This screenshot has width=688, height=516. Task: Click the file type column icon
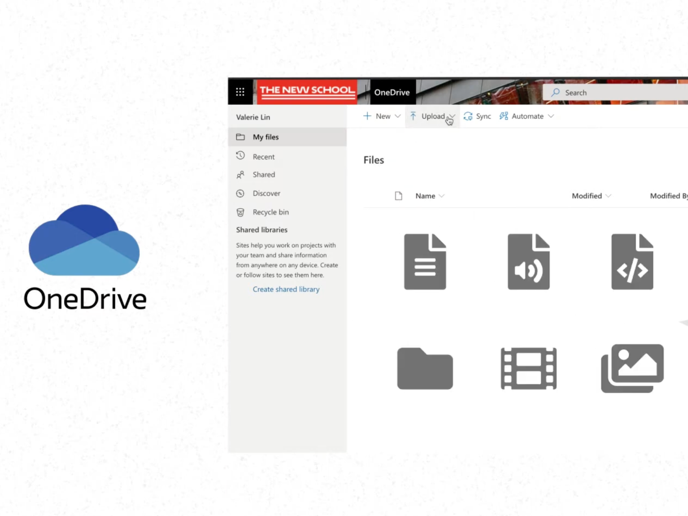pos(399,196)
